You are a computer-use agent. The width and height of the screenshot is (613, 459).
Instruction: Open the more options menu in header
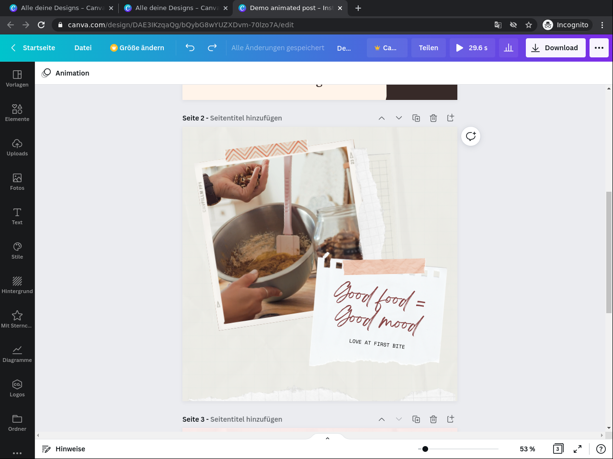(x=599, y=48)
